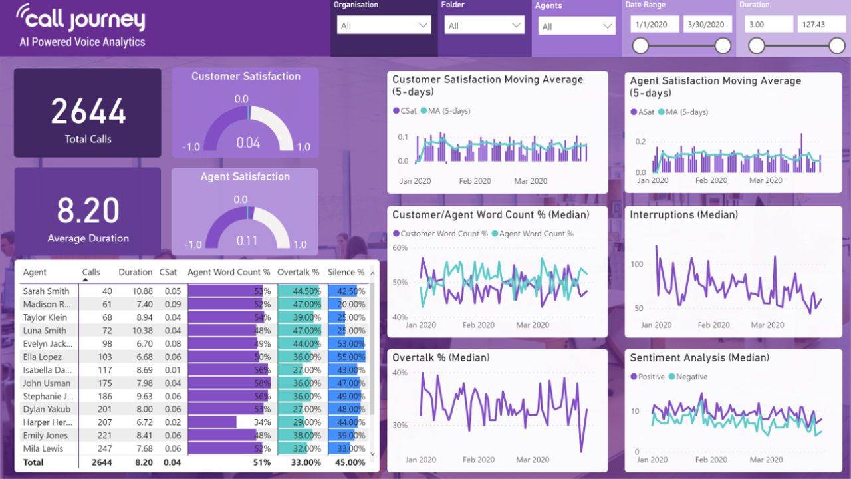Click the CSat legend item

pyautogui.click(x=404, y=111)
